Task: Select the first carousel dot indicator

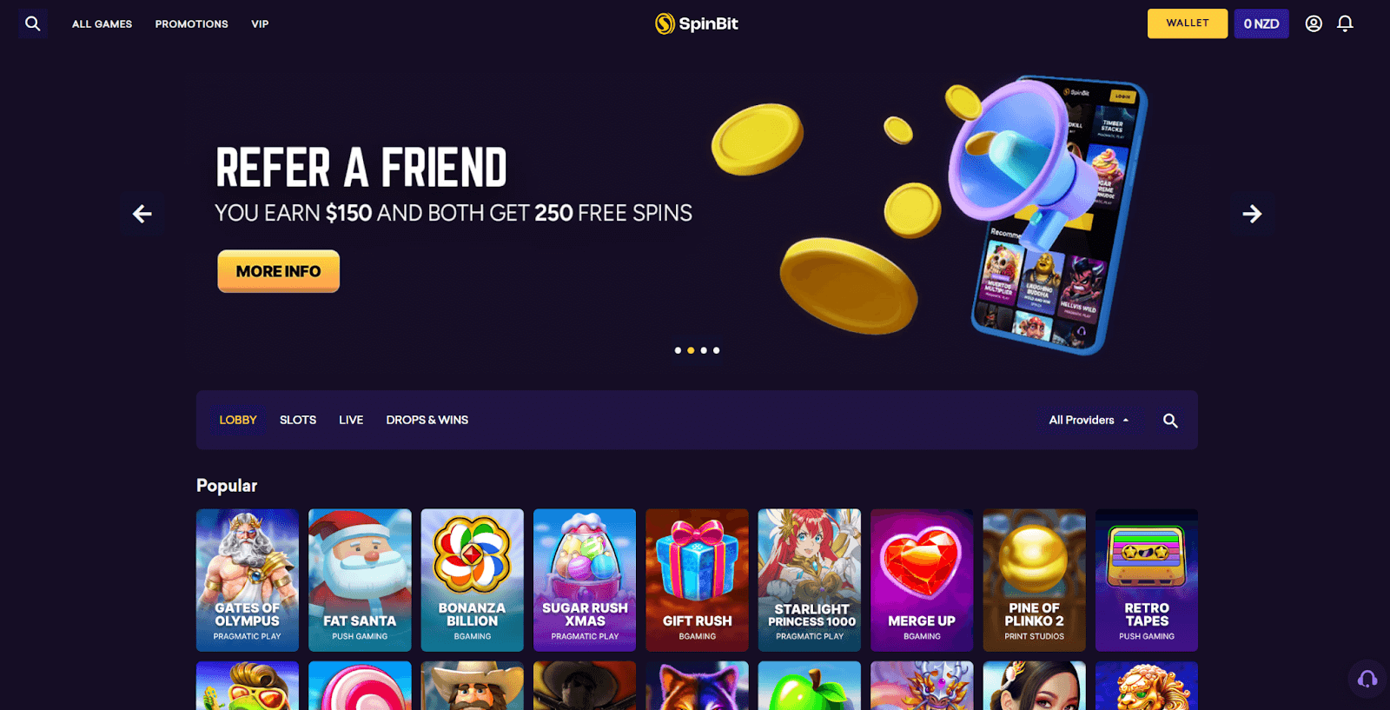Action: coord(678,350)
